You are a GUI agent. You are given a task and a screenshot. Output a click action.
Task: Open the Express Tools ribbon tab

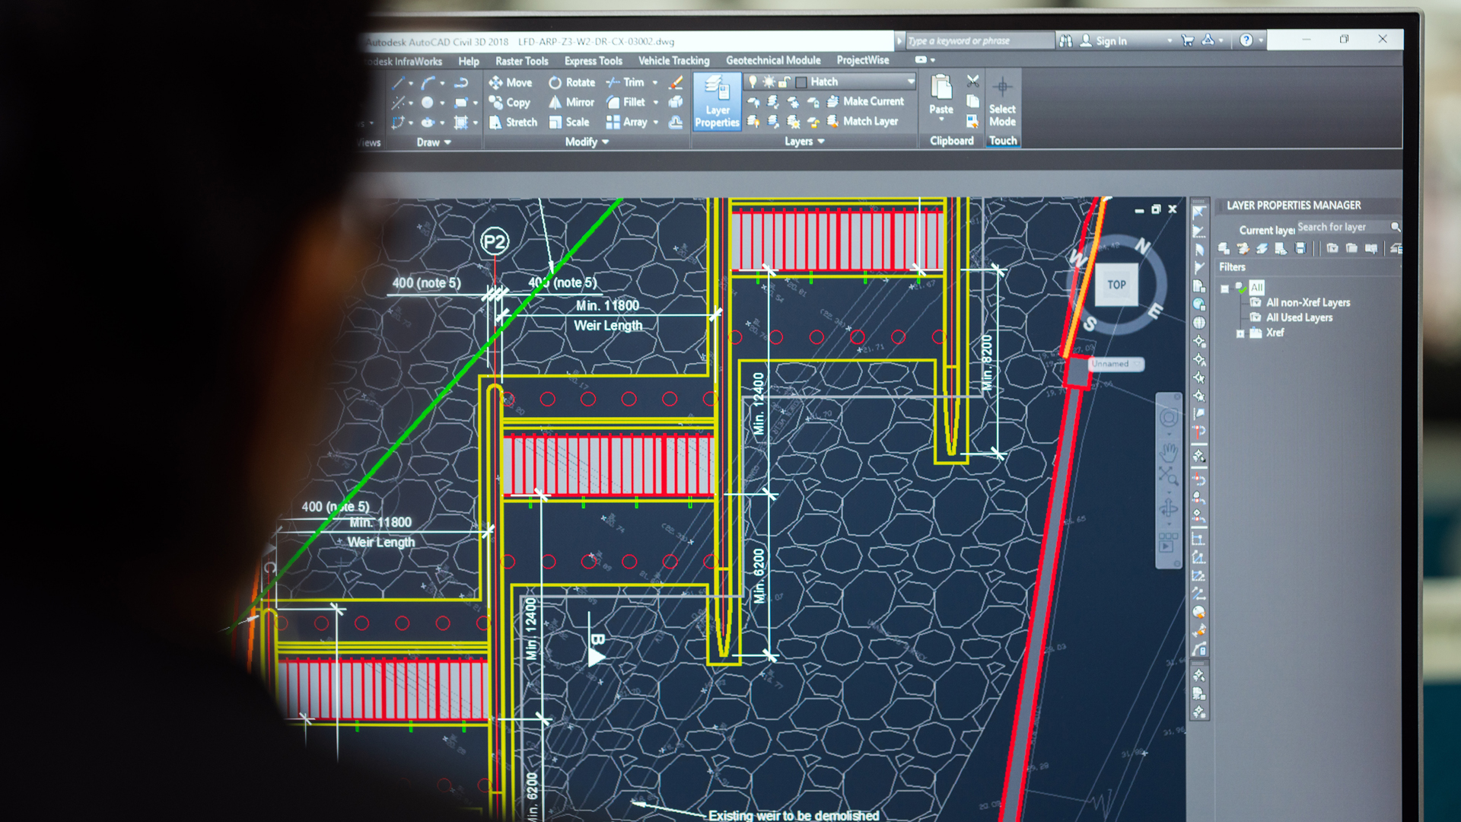coord(593,61)
